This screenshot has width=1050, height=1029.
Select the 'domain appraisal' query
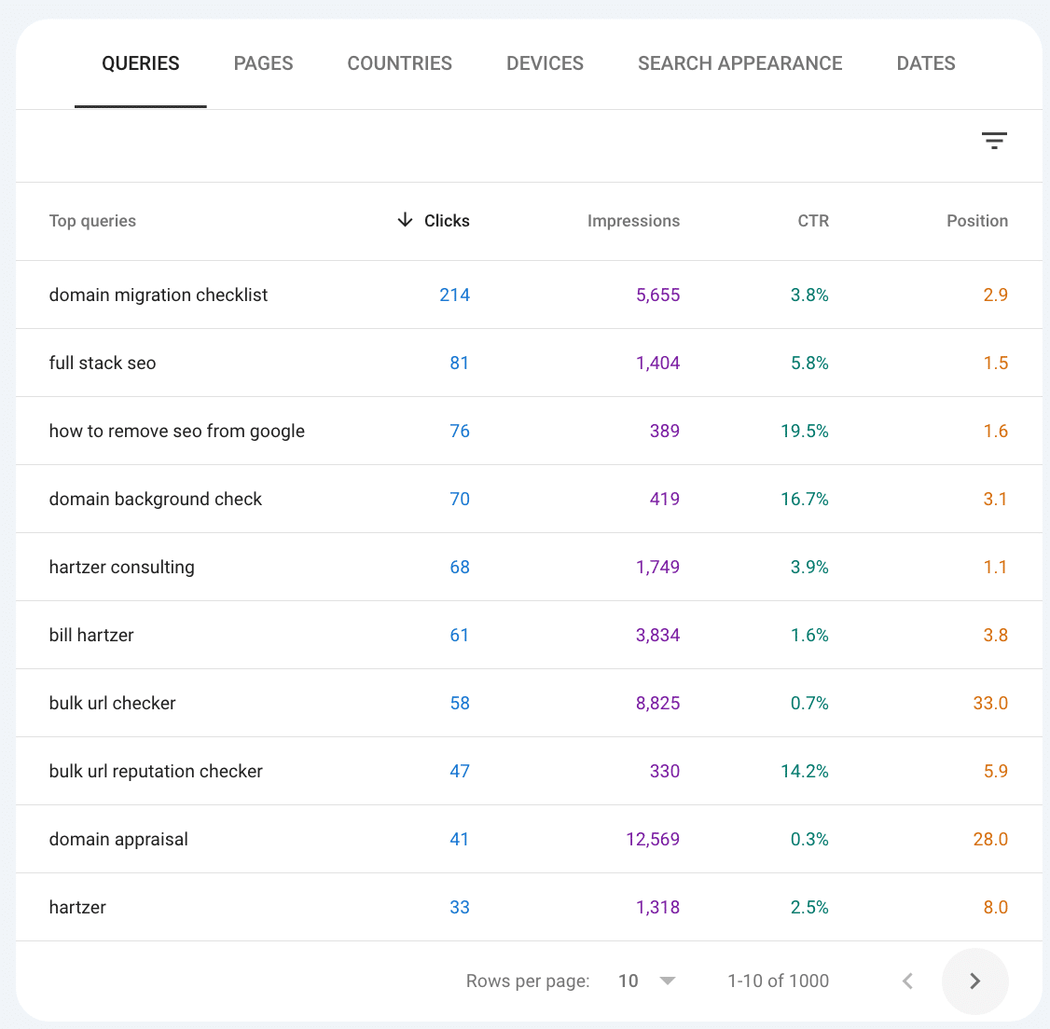coord(118,839)
